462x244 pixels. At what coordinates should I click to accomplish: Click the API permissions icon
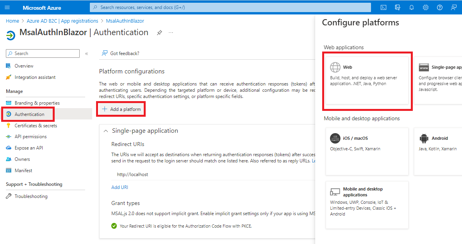pyautogui.click(x=9, y=137)
